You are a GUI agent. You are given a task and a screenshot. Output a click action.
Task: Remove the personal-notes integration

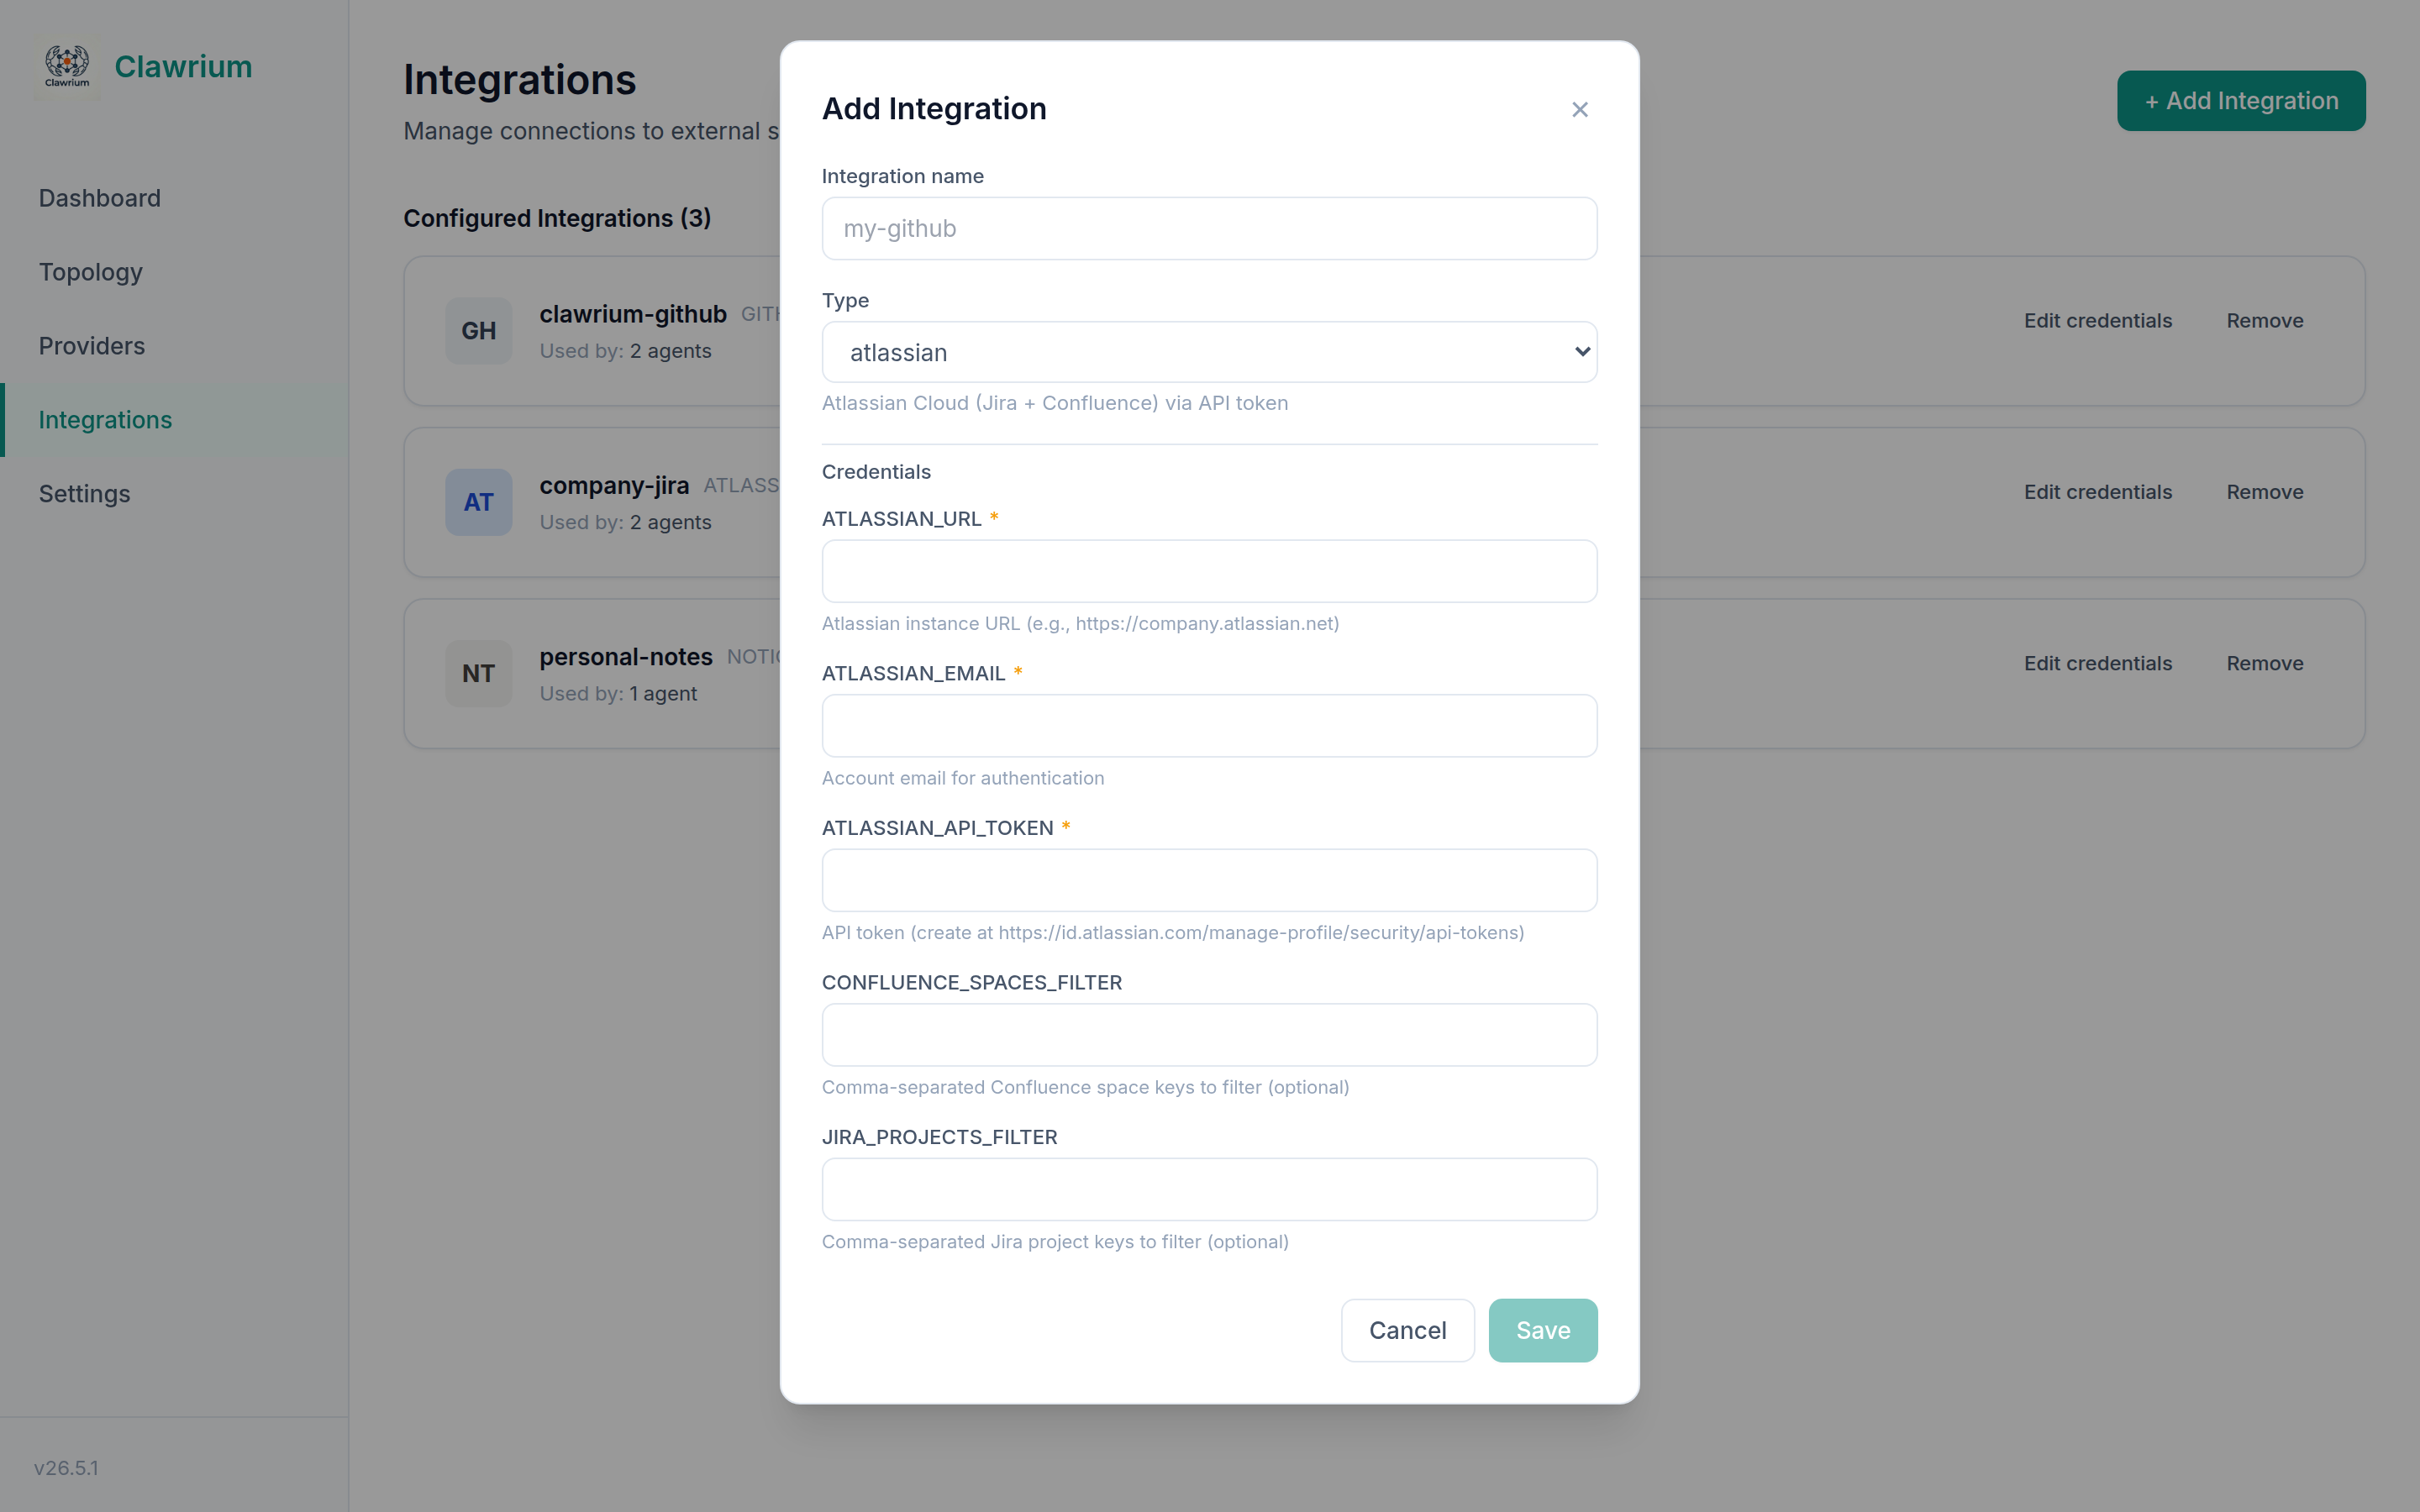tap(2264, 663)
